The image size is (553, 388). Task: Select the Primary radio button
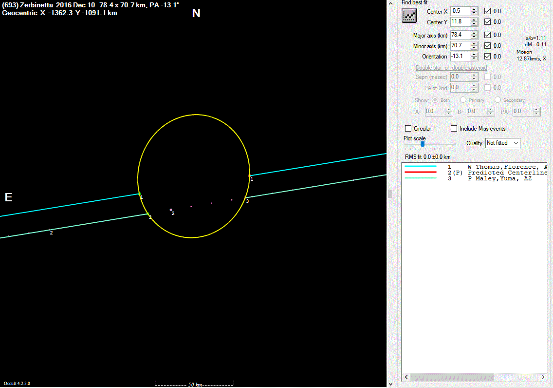pyautogui.click(x=463, y=100)
